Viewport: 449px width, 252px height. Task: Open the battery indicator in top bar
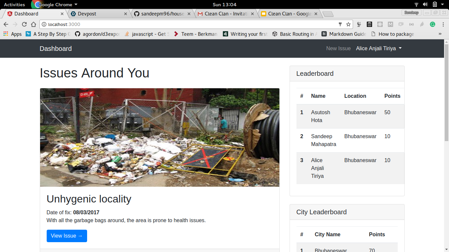click(x=435, y=4)
